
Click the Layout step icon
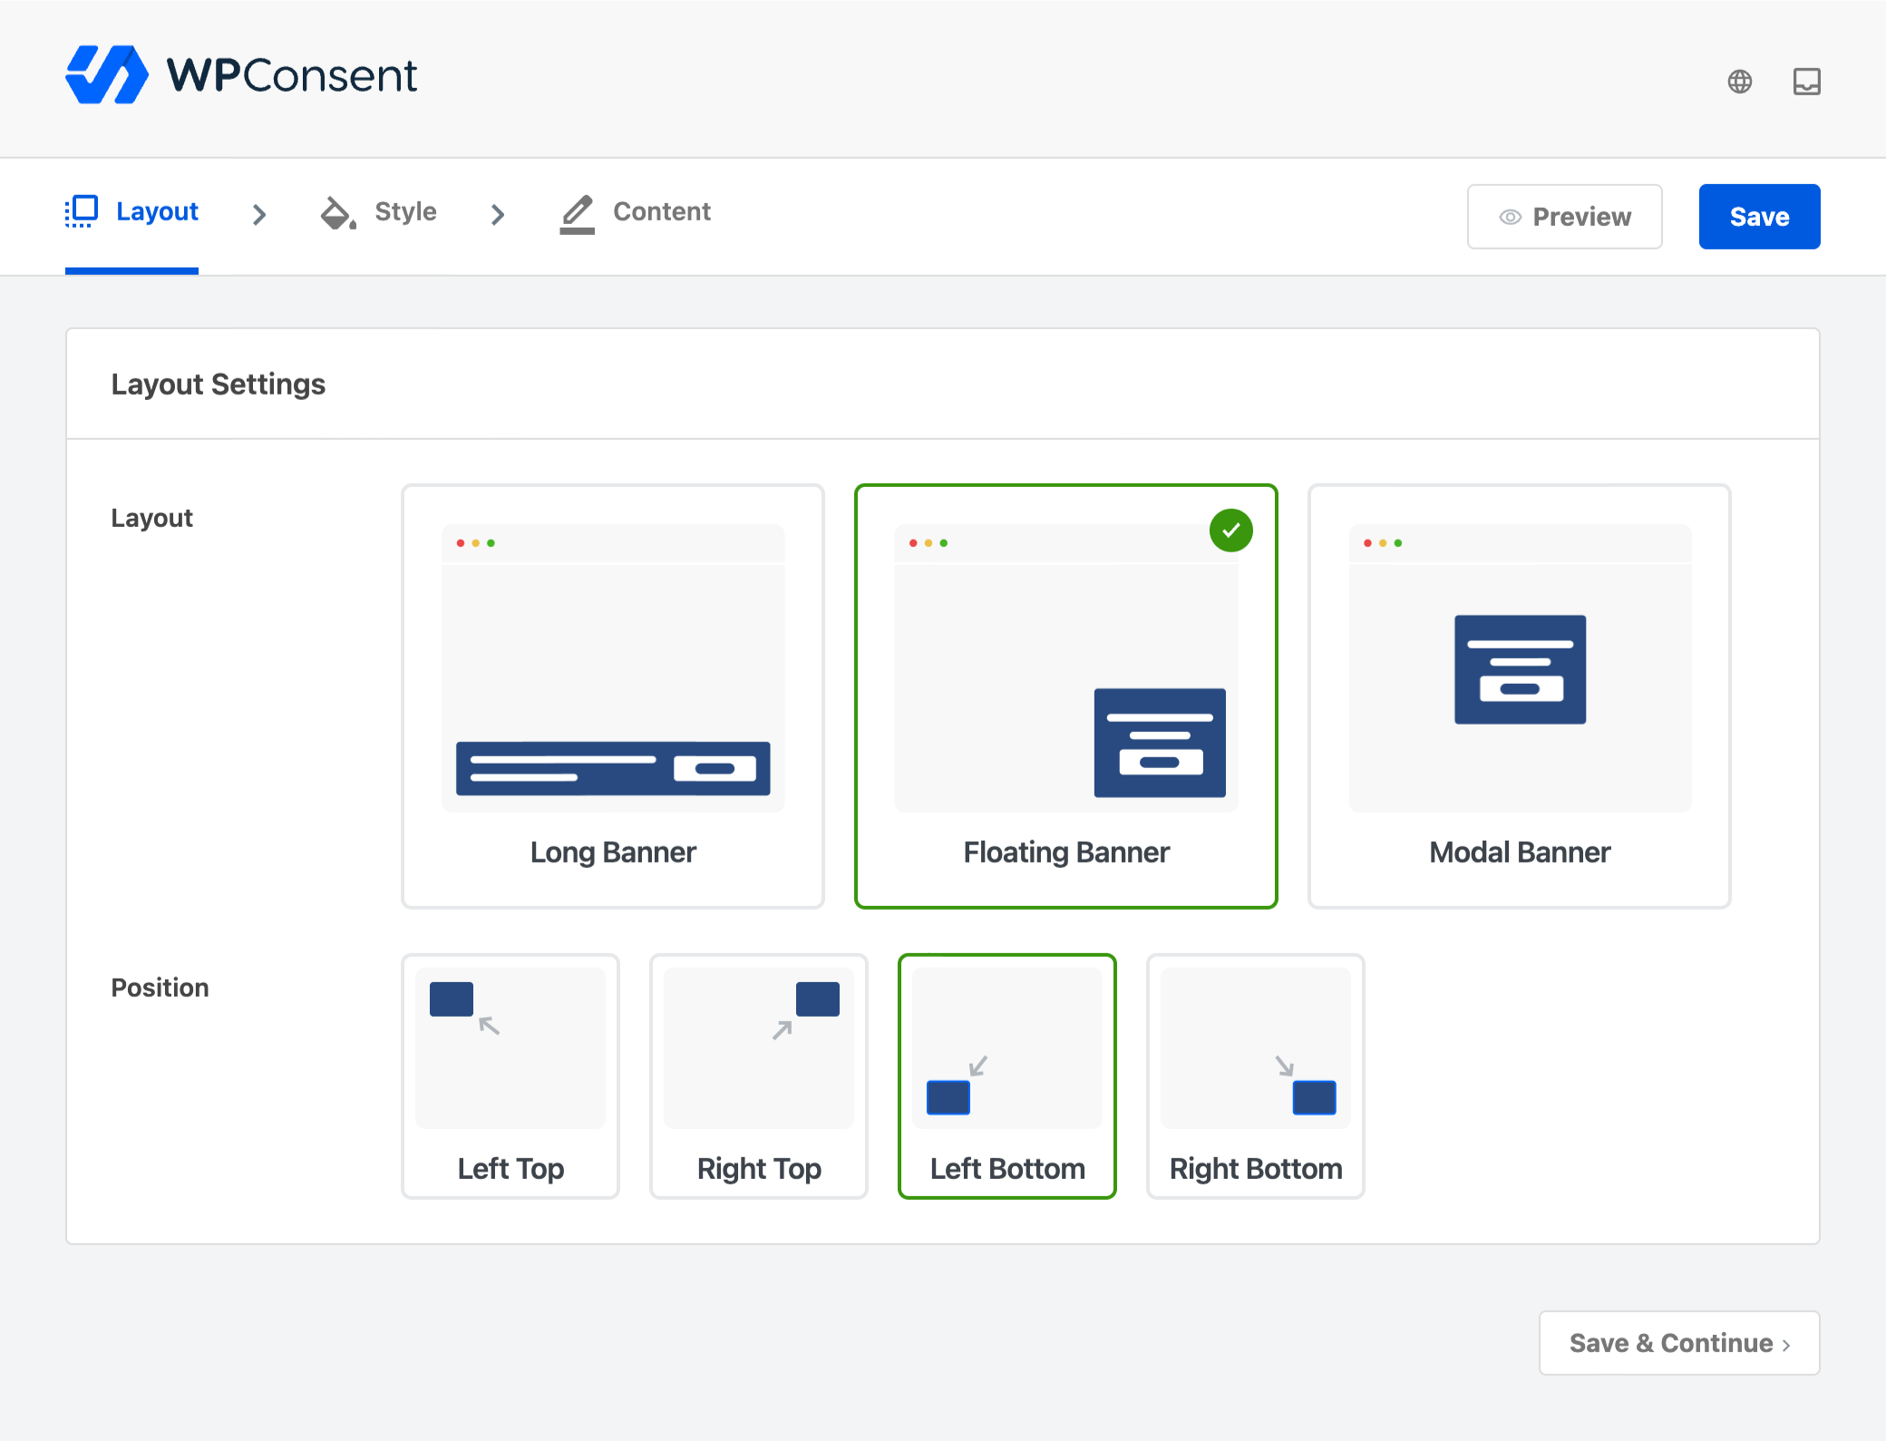[82, 211]
